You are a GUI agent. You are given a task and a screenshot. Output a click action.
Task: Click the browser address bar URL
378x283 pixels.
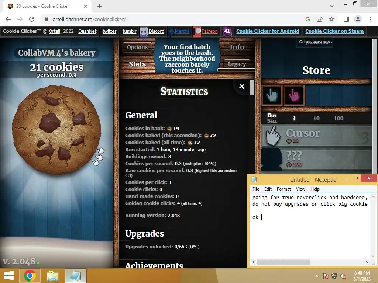(x=89, y=19)
